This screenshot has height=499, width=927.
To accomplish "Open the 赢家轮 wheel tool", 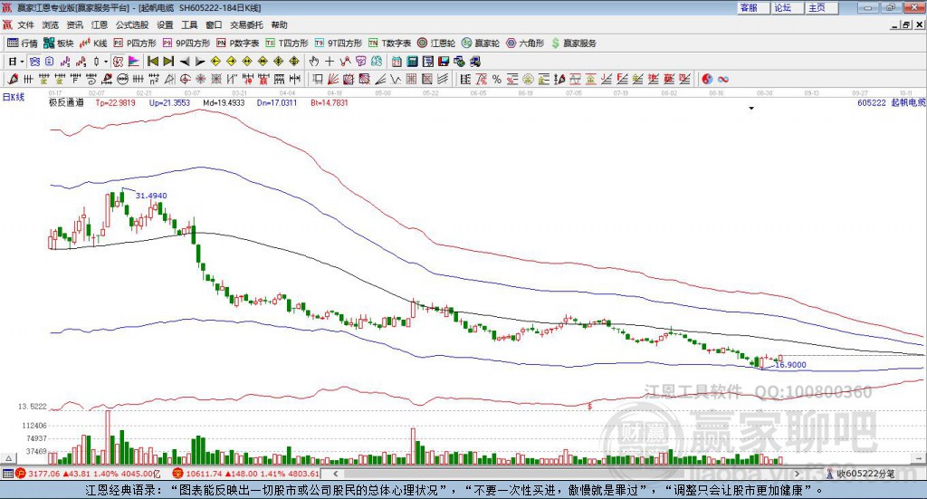I will [481, 43].
